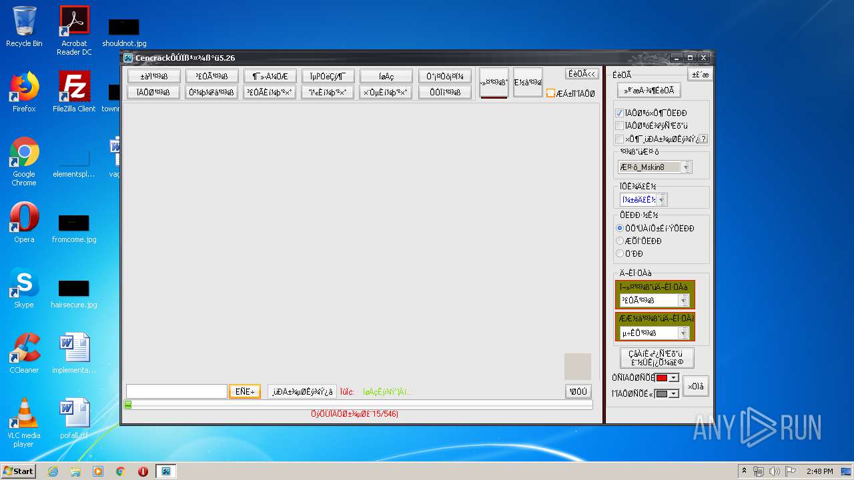Click the red color swatch
The height and width of the screenshot is (480, 854).
662,378
